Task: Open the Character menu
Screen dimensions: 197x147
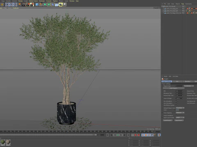Action: 49,1
